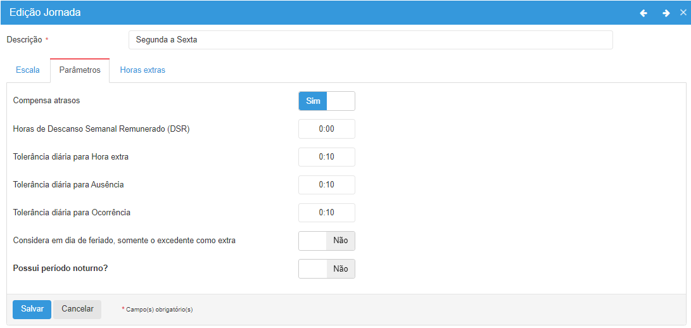Turn on the Possui período noturno switch

coord(326,269)
